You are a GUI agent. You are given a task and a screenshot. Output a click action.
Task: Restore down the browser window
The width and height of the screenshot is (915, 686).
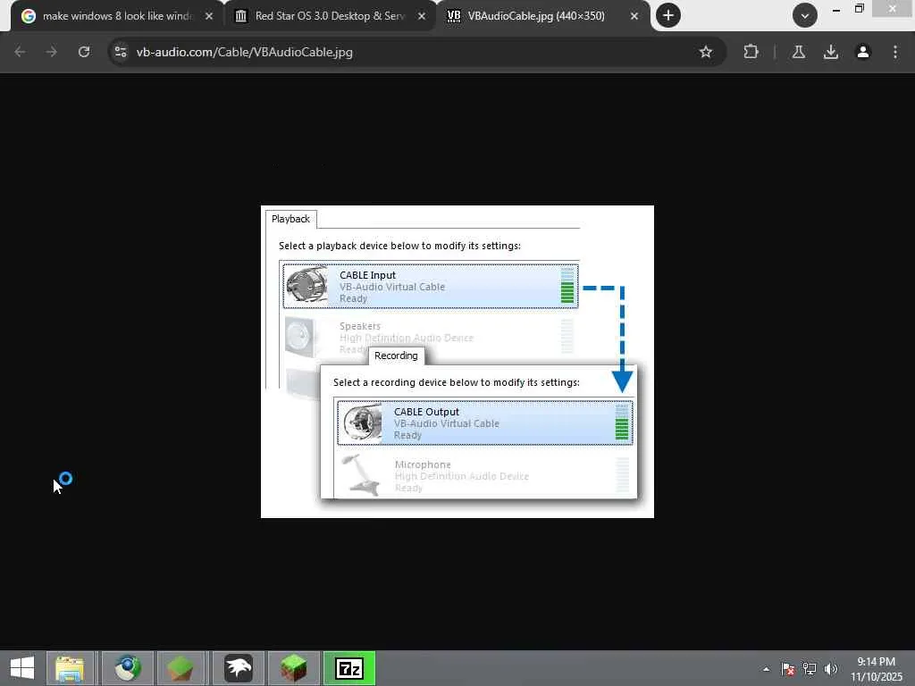coord(859,9)
